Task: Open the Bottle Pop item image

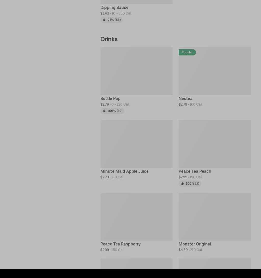Action: (x=136, y=71)
